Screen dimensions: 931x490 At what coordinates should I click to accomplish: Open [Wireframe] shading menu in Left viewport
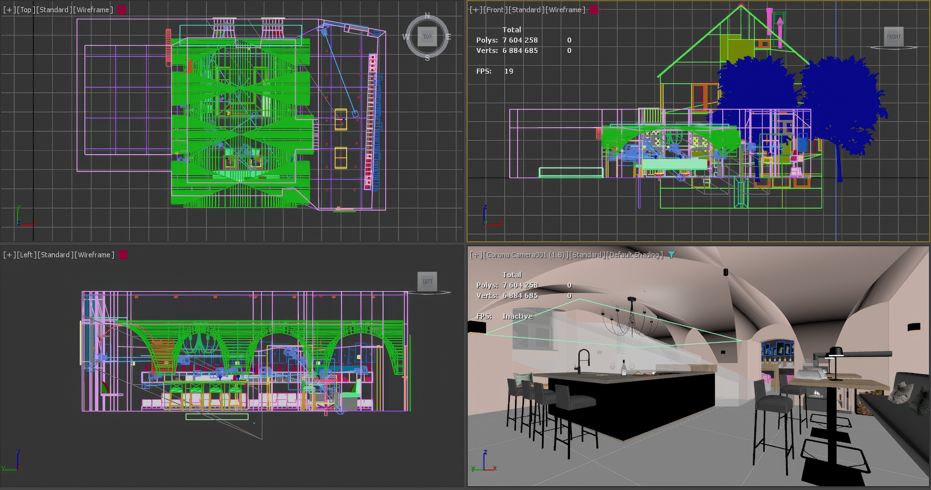(94, 255)
